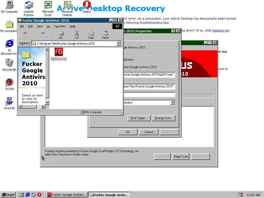The height and width of the screenshot is (198, 264).
Task: Go Up one folder level
Action: coord(61,35)
